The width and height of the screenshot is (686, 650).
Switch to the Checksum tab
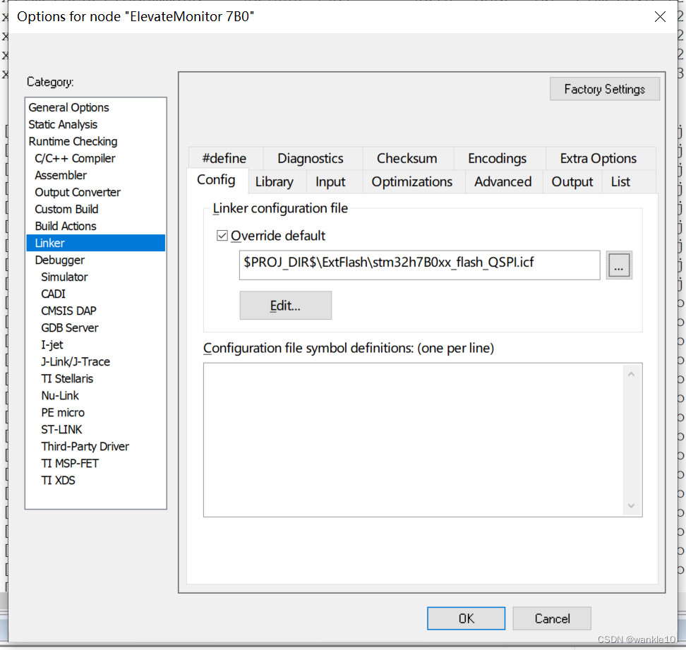(407, 158)
